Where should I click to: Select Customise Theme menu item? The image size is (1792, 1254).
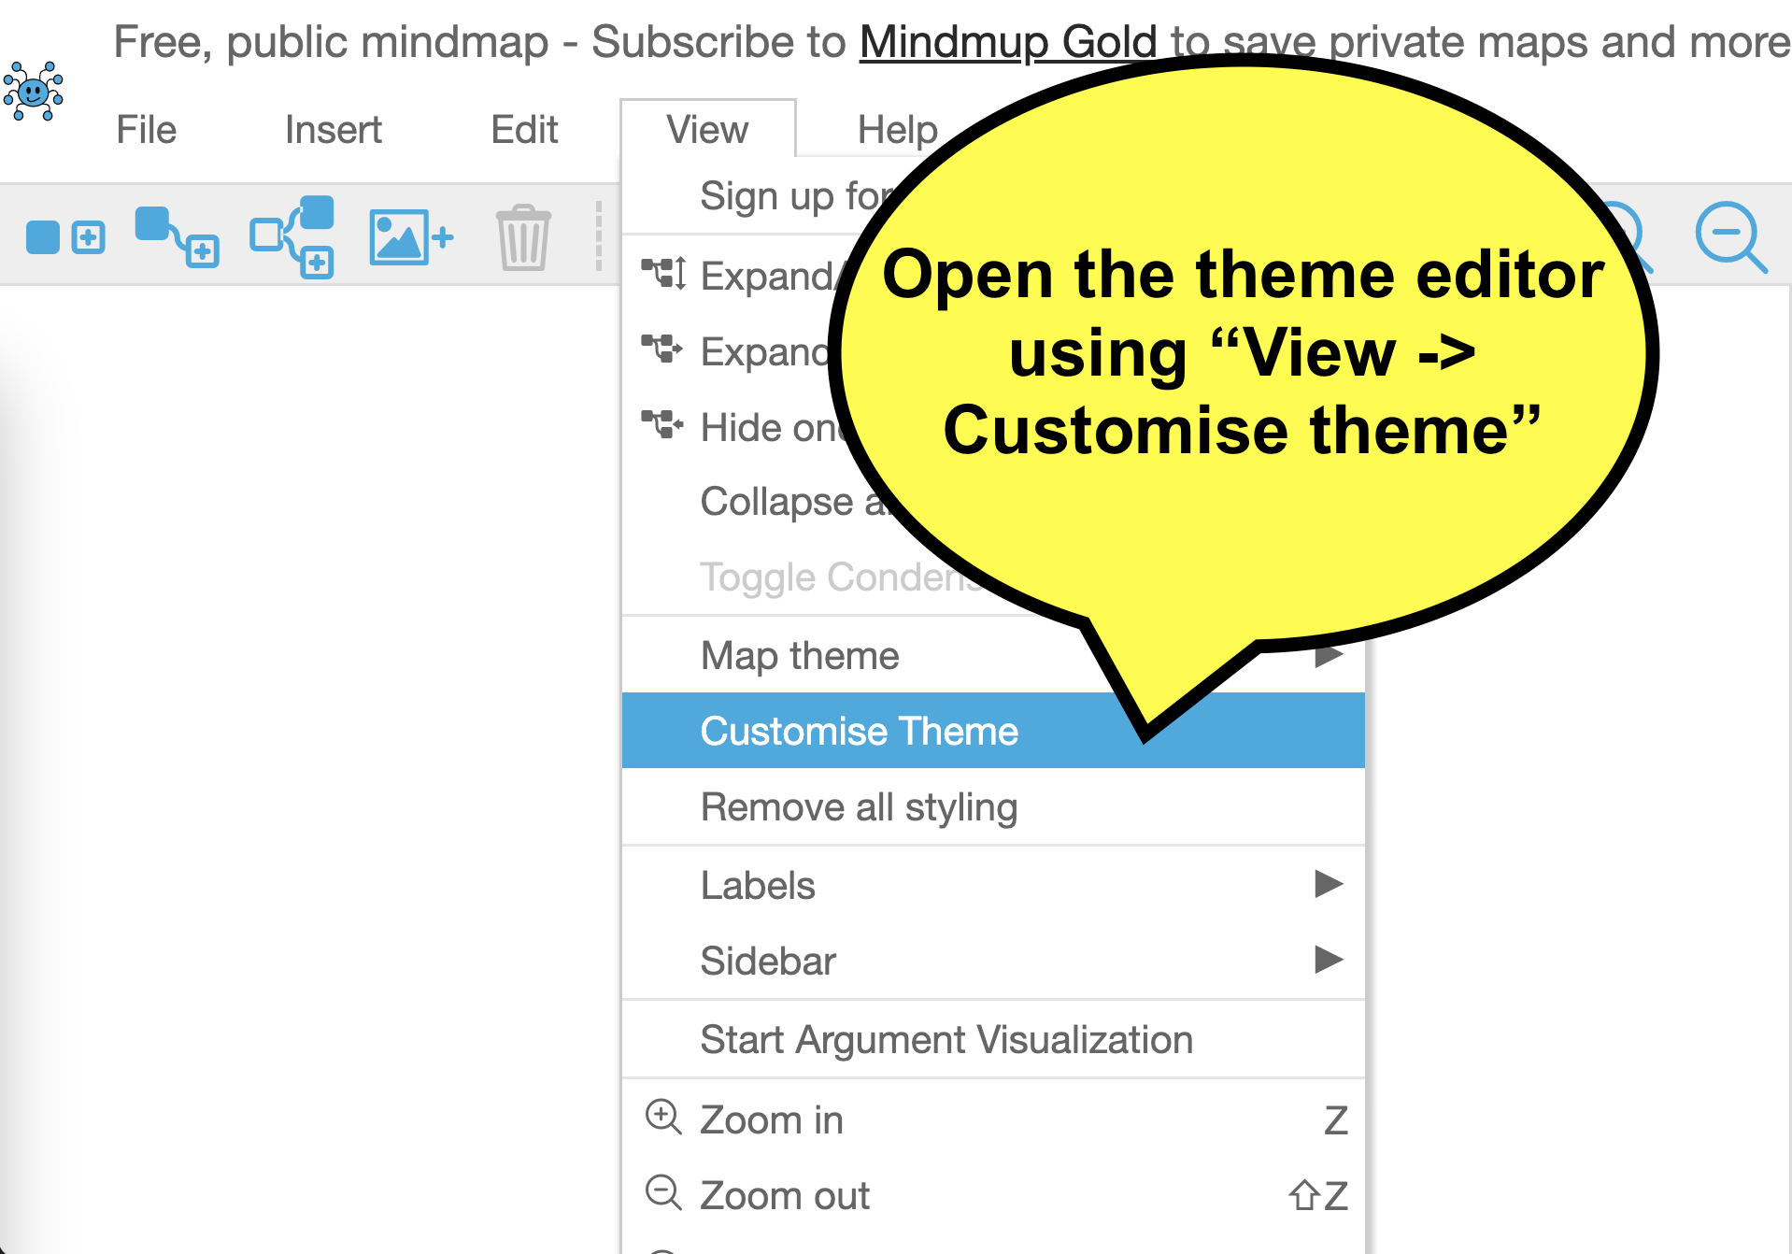[x=993, y=731]
